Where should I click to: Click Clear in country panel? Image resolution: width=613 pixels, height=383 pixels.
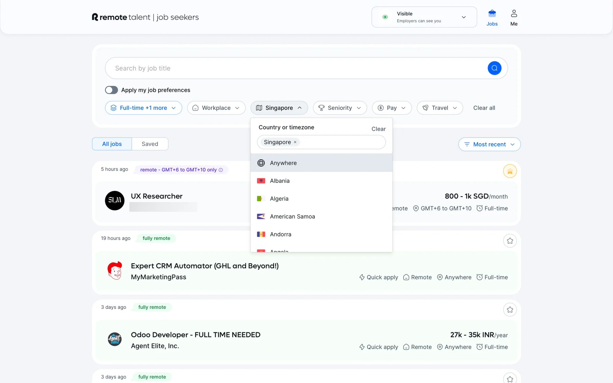[x=378, y=129]
